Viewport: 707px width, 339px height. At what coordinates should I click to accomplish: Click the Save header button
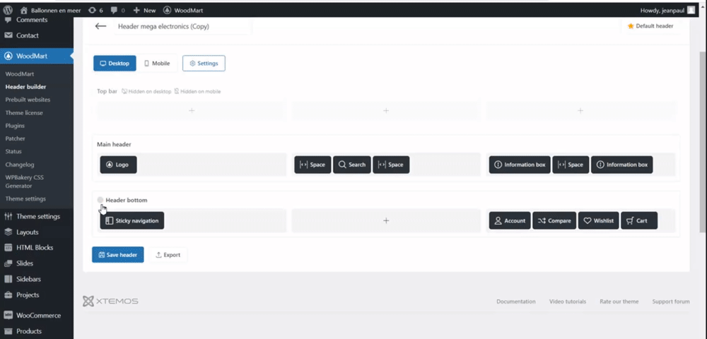click(117, 255)
